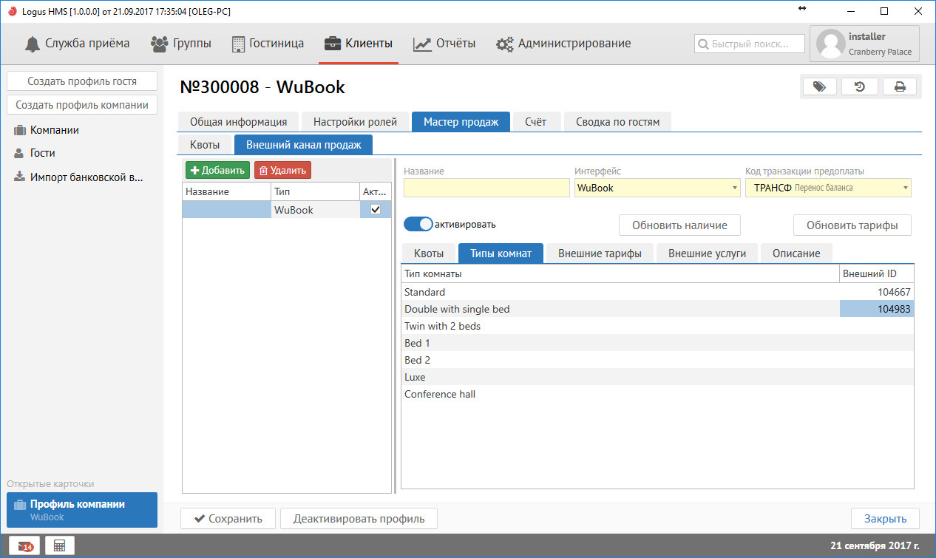Switch to Сводка по гостям tab
This screenshot has height=558, width=936.
click(x=617, y=122)
